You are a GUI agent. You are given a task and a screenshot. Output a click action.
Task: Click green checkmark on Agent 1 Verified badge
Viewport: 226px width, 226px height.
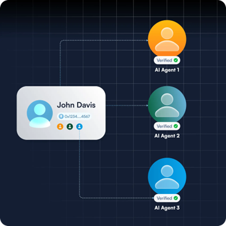coord(175,61)
